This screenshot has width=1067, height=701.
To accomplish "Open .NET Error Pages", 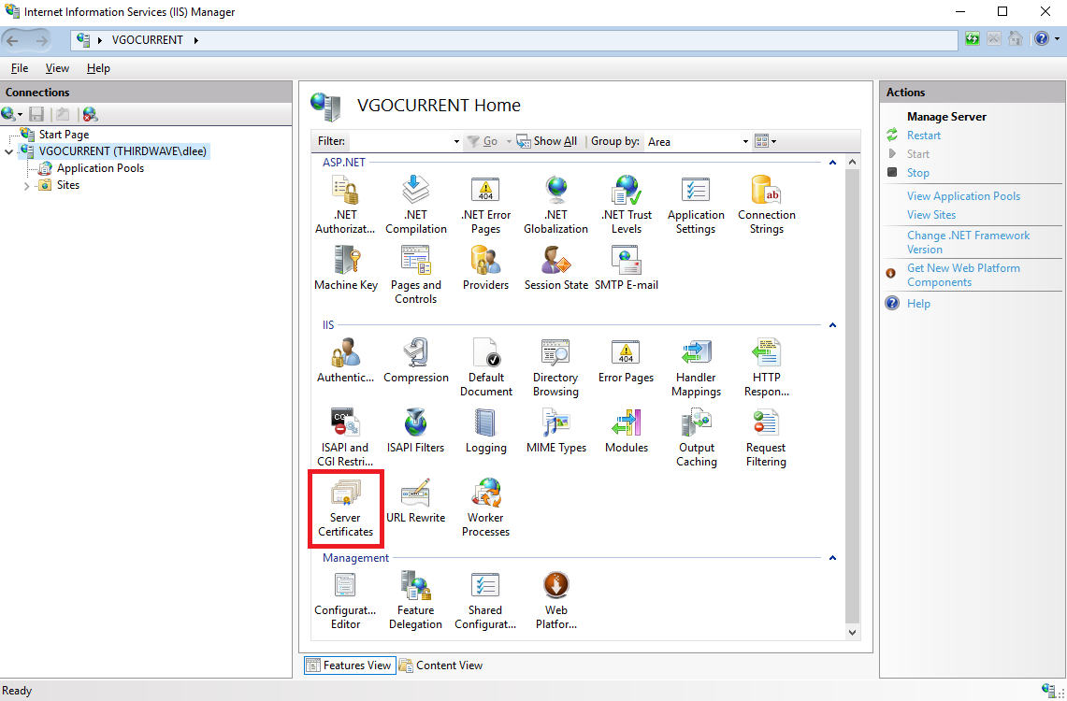I will [x=486, y=205].
